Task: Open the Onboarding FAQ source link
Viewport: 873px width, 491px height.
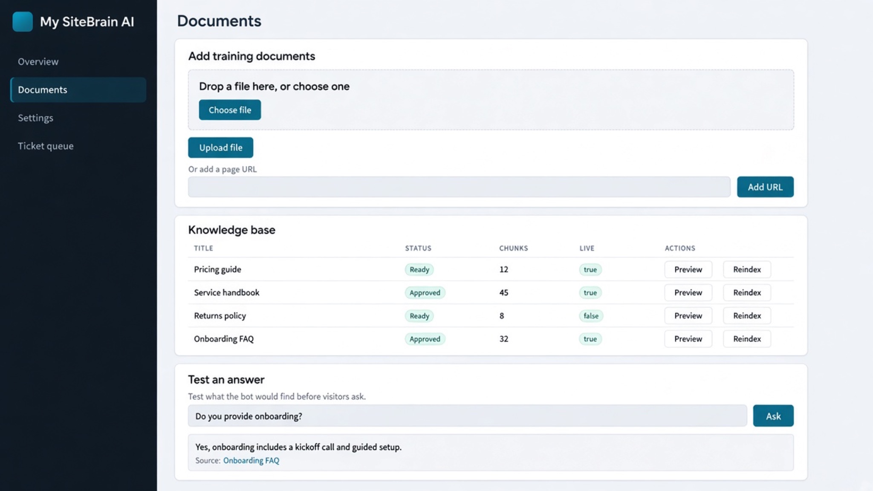Action: [251, 461]
